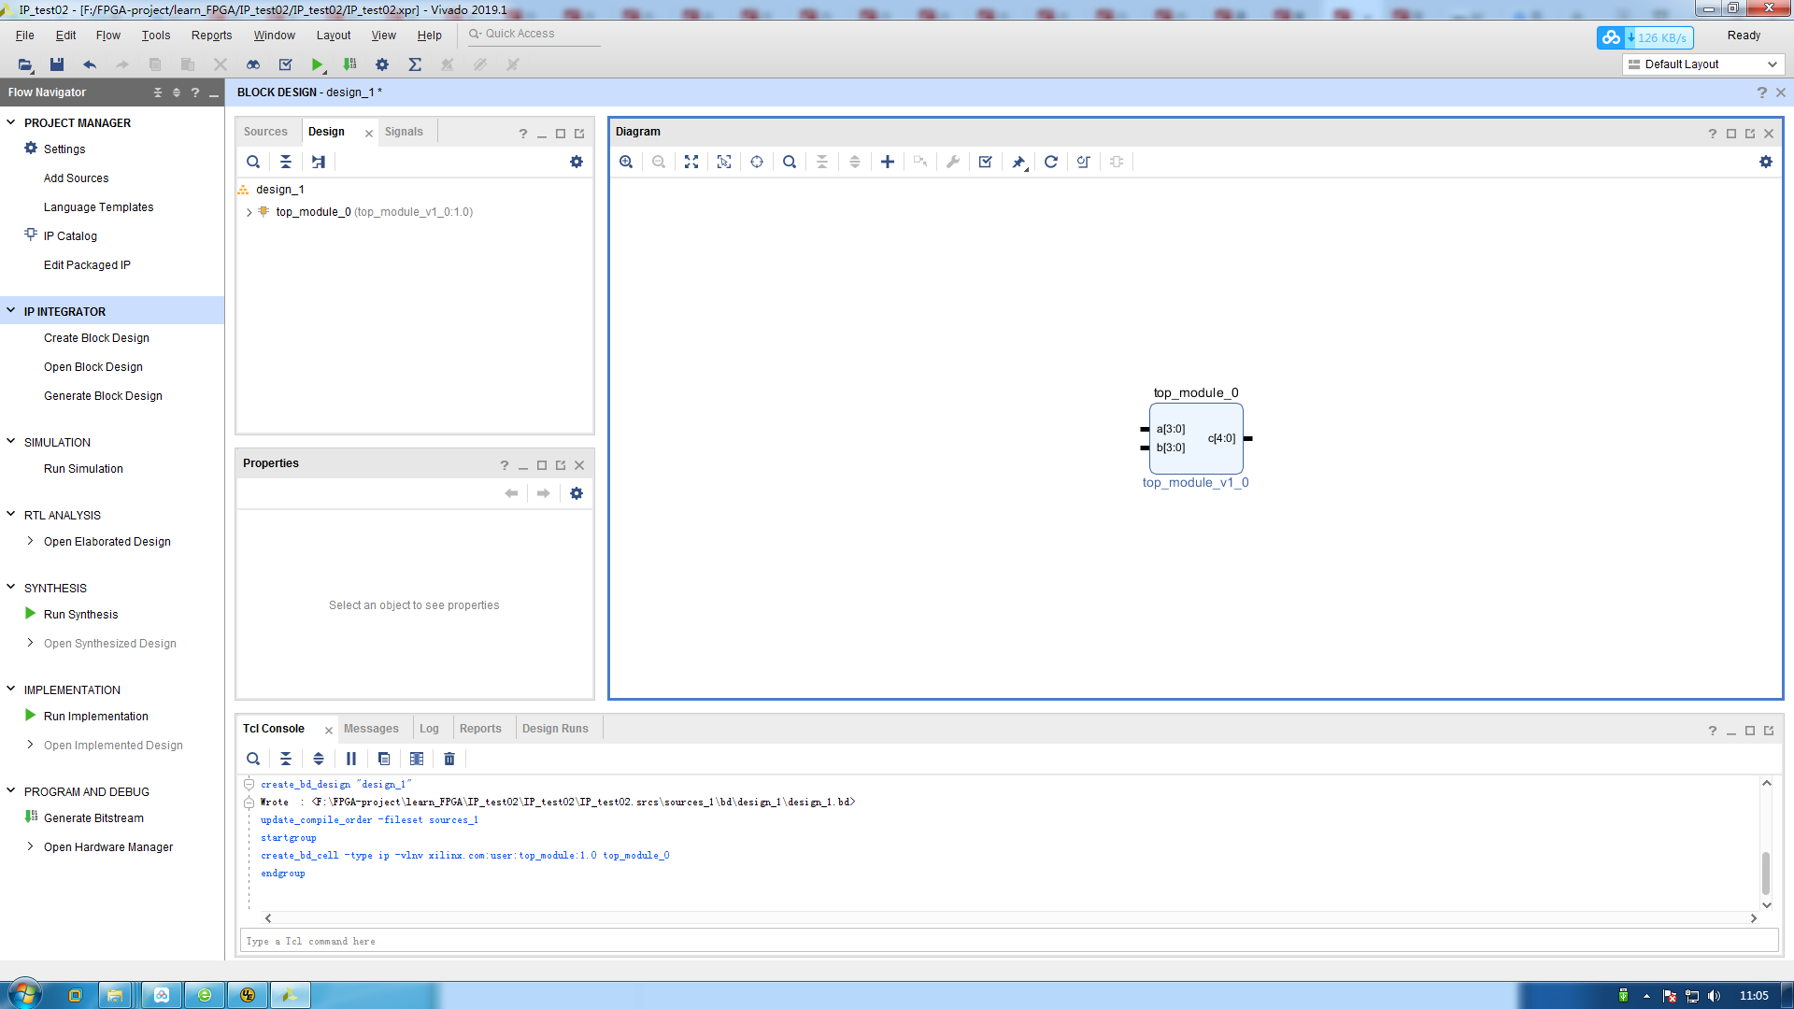Click the copy icon in the Tcl Console toolbar

coord(384,759)
